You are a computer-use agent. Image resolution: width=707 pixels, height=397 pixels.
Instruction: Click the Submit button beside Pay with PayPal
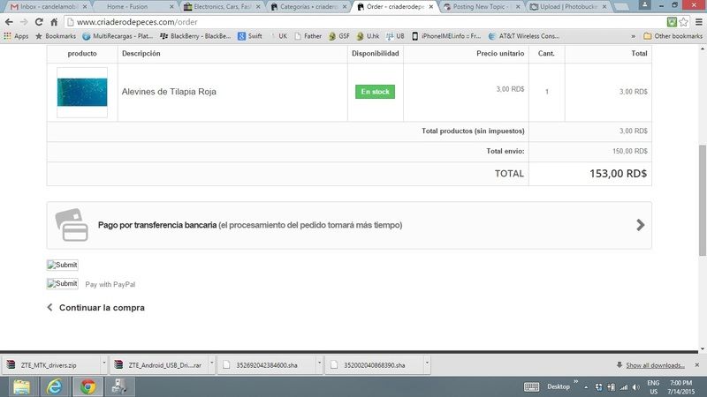coord(62,283)
